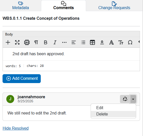
Task: Click the resolve comment recycle icon
Action: [125, 99]
